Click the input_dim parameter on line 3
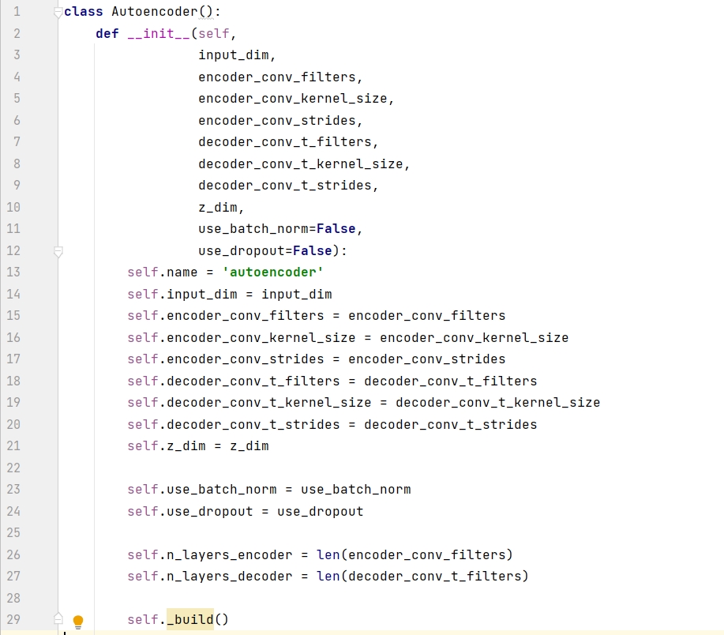Screen dimensions: 724x635 [x=234, y=55]
